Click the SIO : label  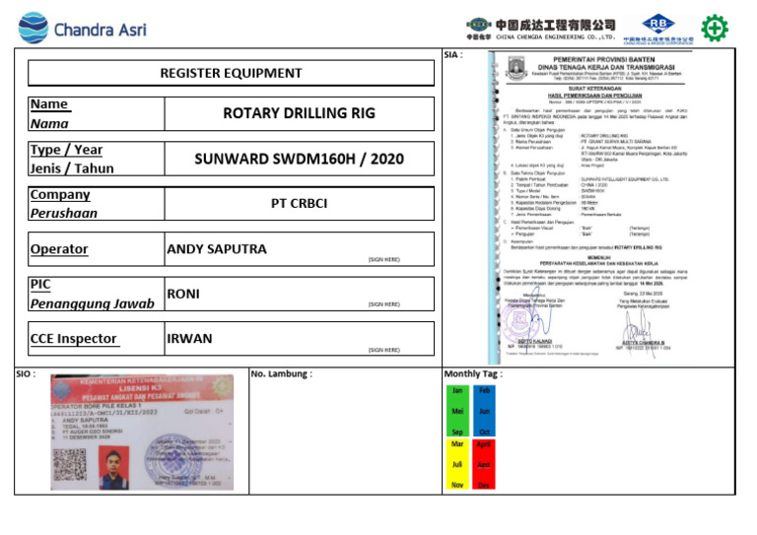[26, 373]
